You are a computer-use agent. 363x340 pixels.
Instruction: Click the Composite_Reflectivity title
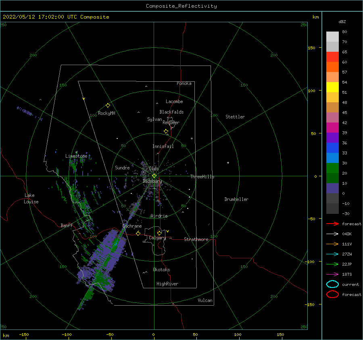pos(181,6)
